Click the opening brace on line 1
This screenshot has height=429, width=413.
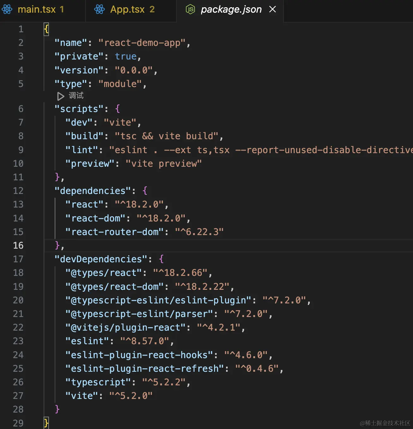pyautogui.click(x=46, y=29)
